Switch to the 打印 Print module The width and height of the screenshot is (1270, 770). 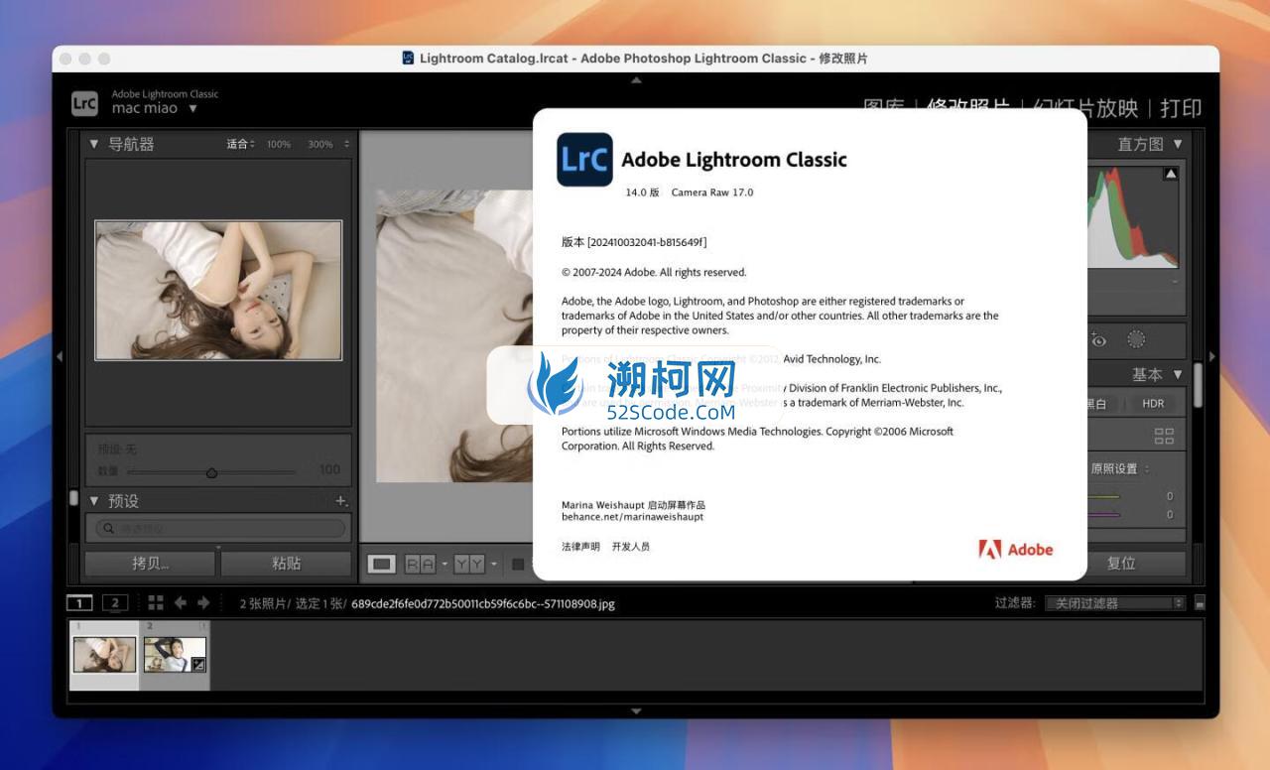coord(1181,108)
